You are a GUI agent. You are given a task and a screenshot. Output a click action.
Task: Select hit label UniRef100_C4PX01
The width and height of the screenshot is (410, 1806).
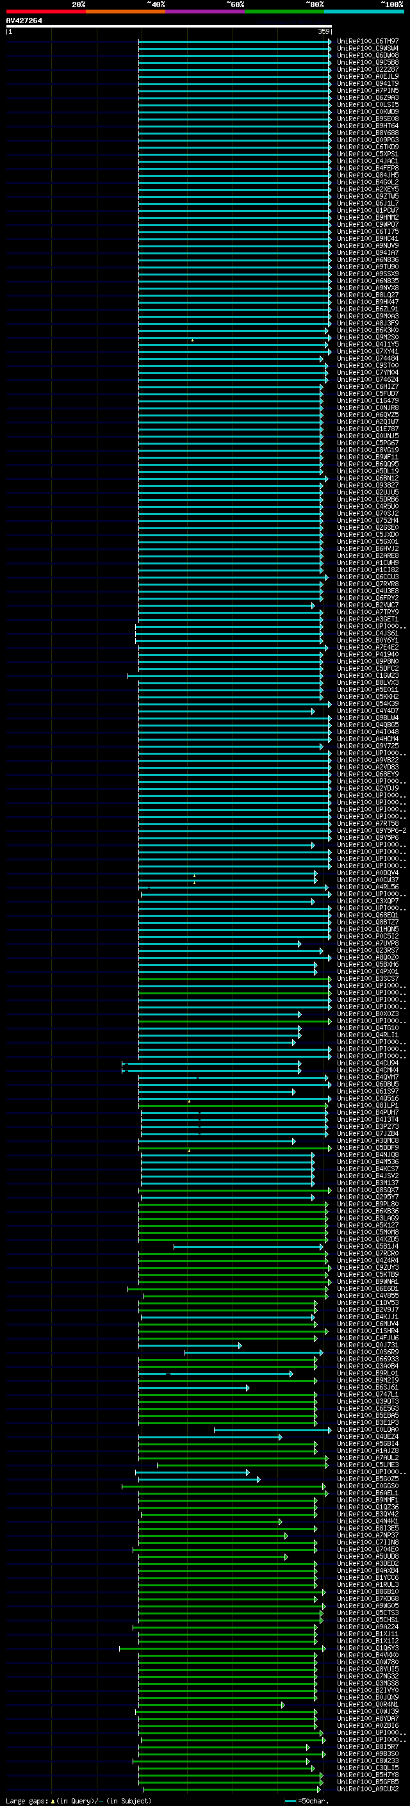tap(368, 972)
